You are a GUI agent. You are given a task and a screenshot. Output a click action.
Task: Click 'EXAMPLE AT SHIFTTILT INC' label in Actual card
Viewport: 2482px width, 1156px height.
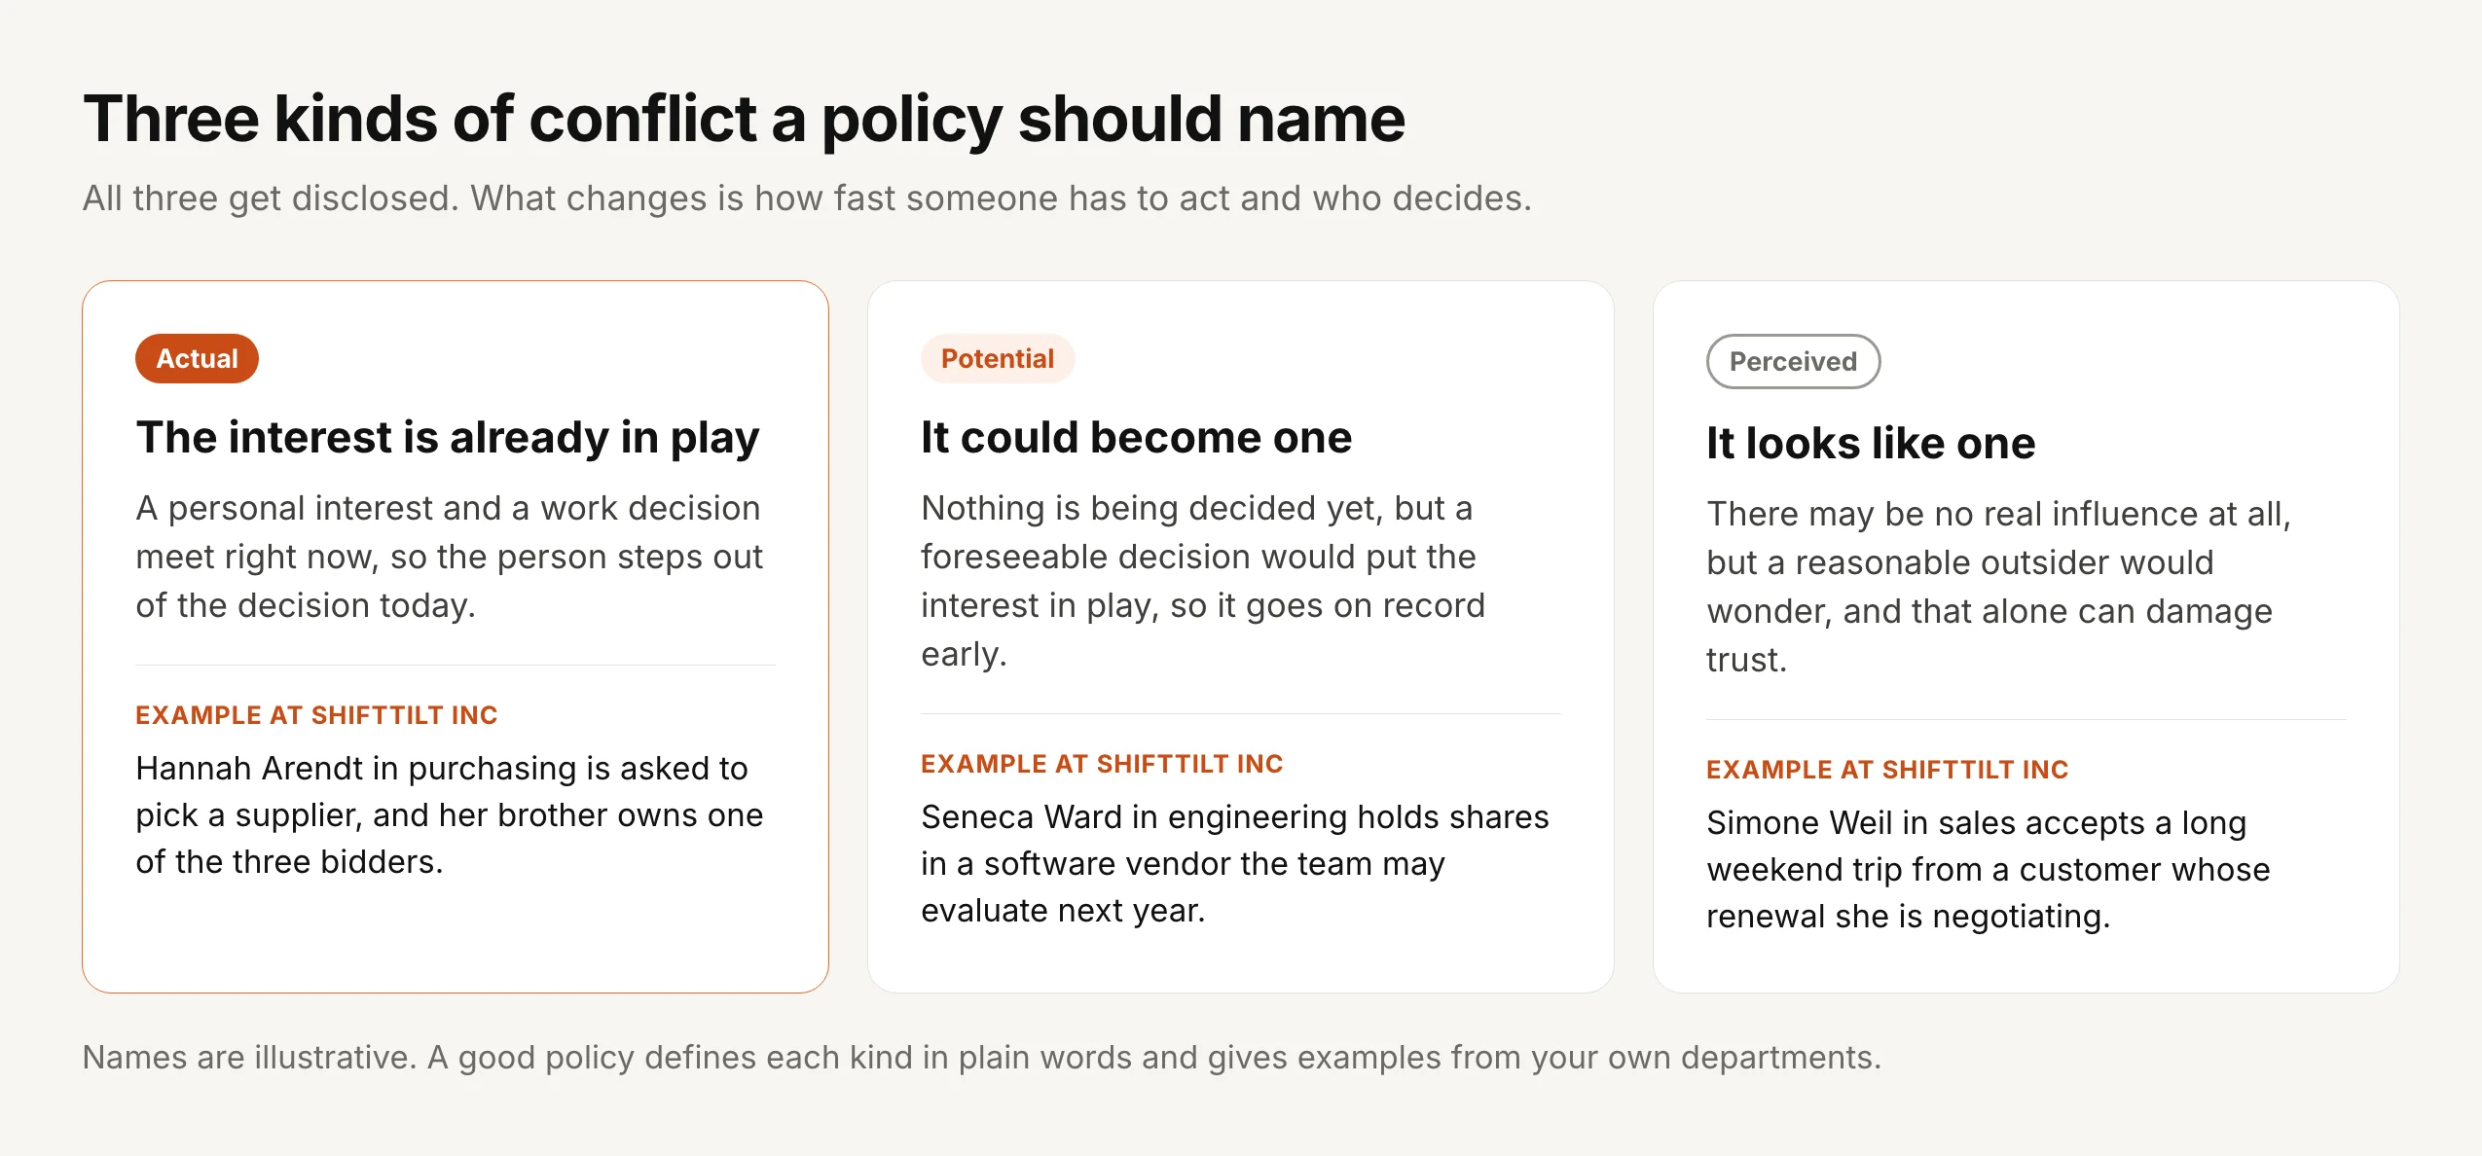pyautogui.click(x=316, y=715)
